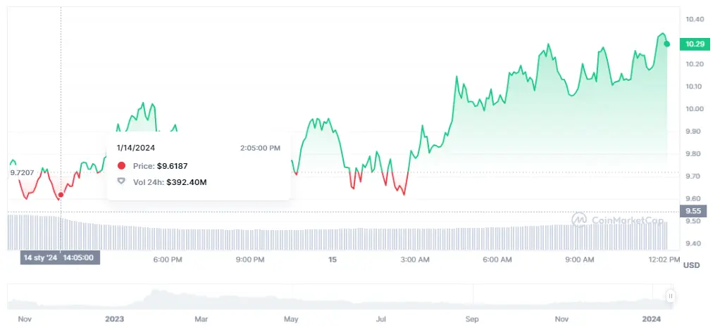
Task: Click the 9:00 PM time axis label
Action: click(x=250, y=260)
